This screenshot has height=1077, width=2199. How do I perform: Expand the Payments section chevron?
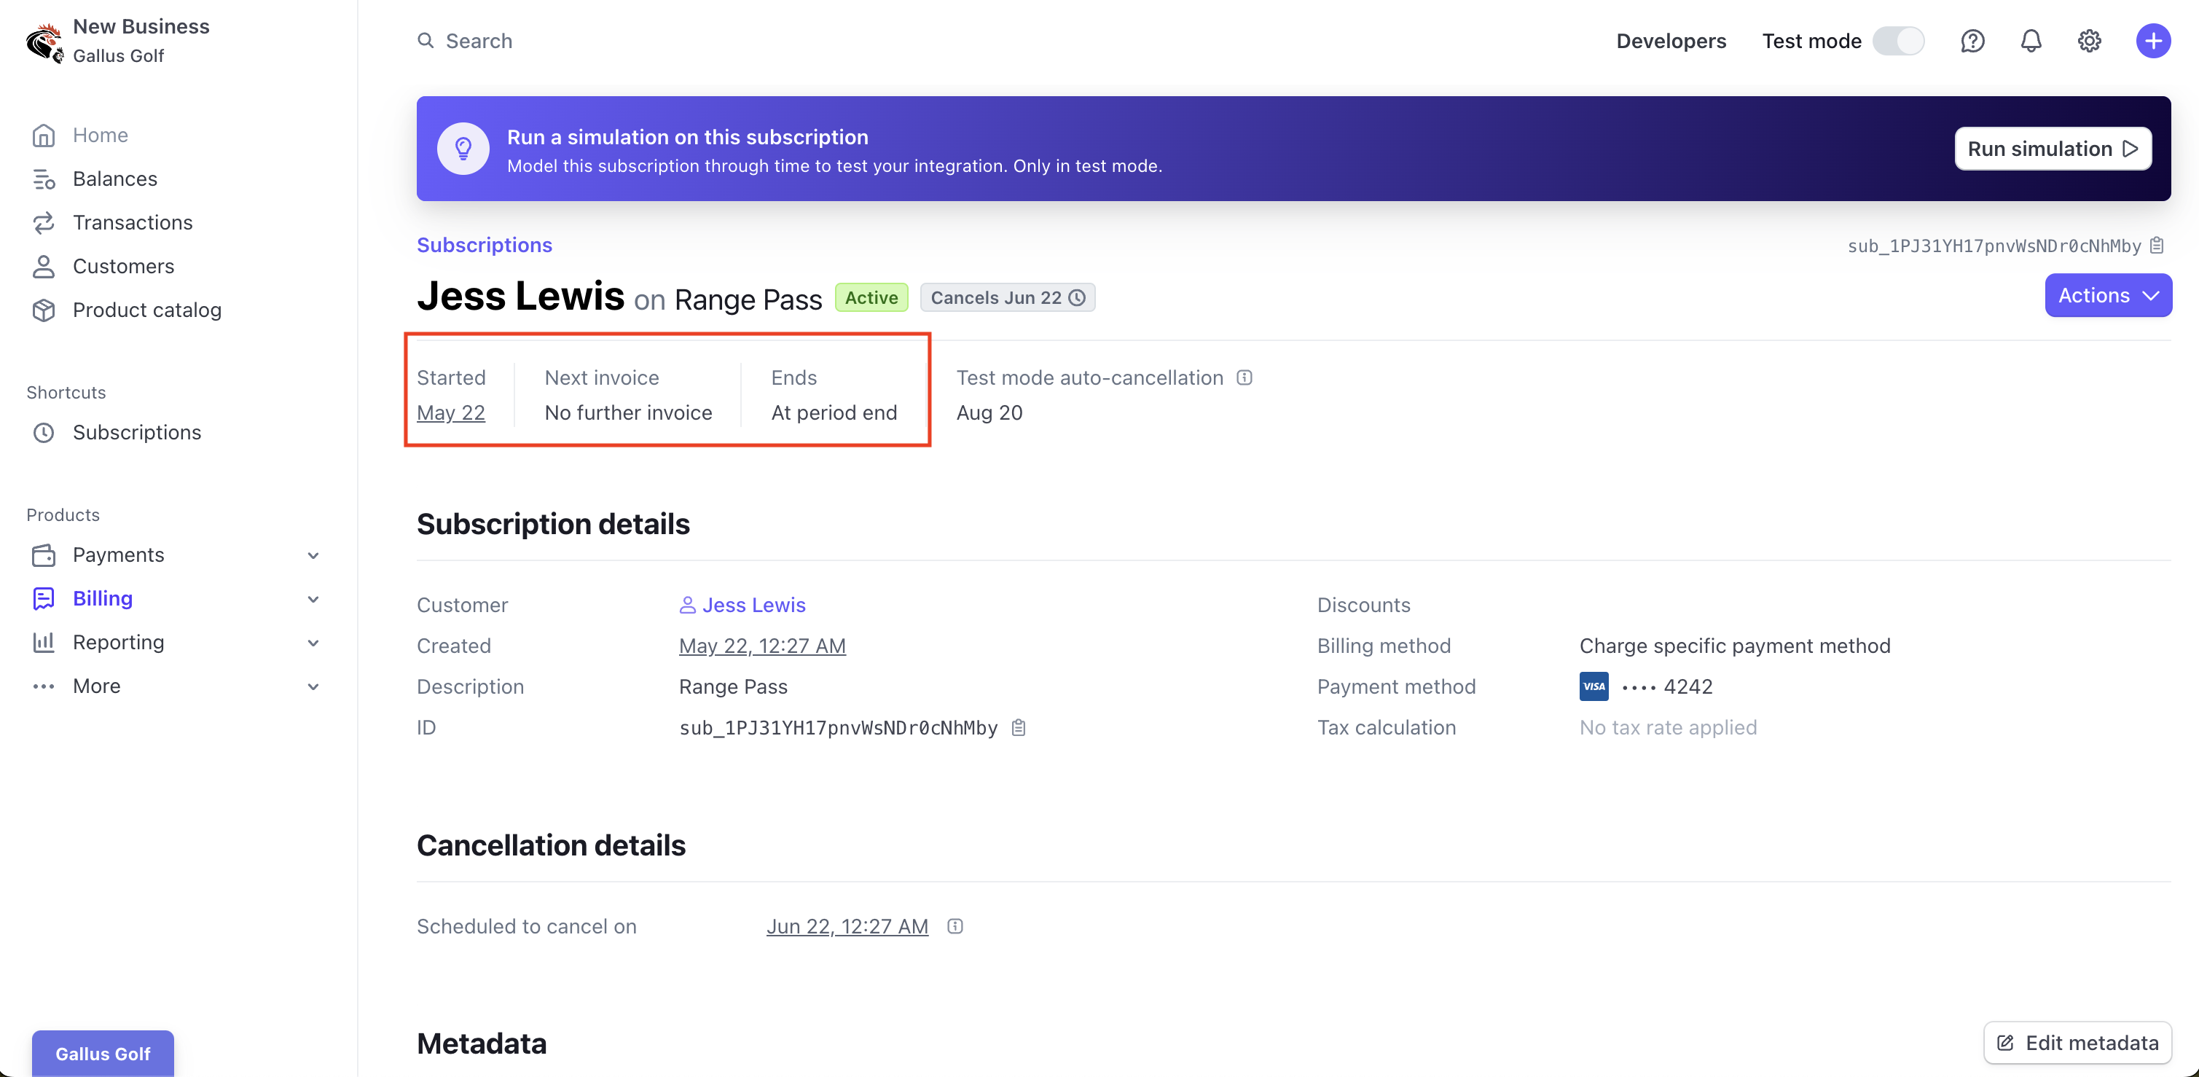pos(313,555)
